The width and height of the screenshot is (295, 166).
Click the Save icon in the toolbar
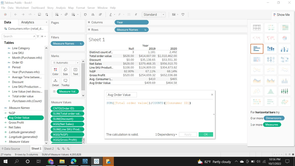pos(40,15)
